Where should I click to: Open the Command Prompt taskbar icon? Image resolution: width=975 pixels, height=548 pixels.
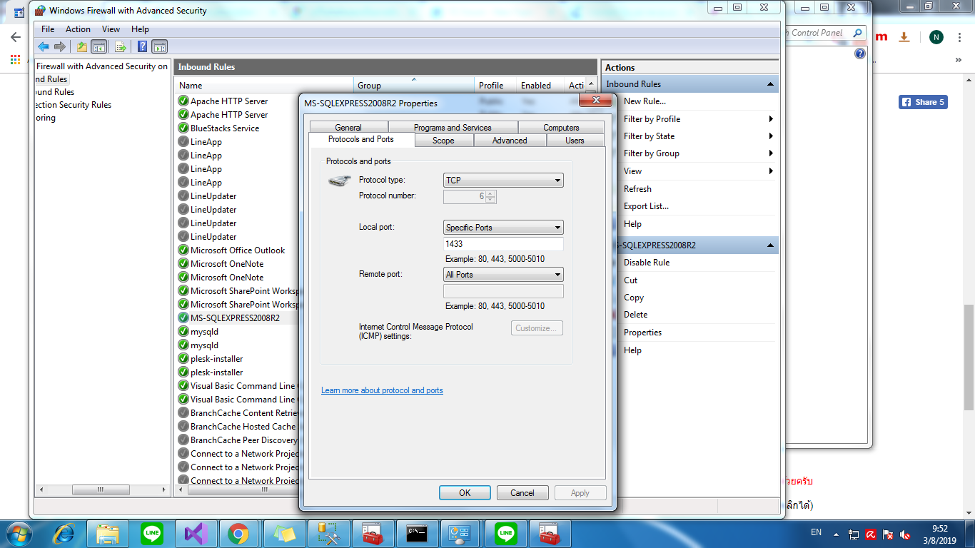[417, 533]
